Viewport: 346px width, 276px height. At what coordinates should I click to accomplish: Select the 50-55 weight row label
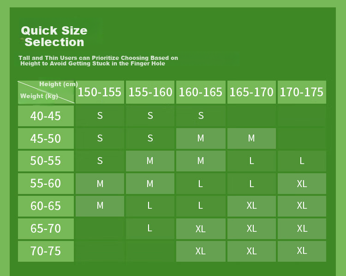46,161
